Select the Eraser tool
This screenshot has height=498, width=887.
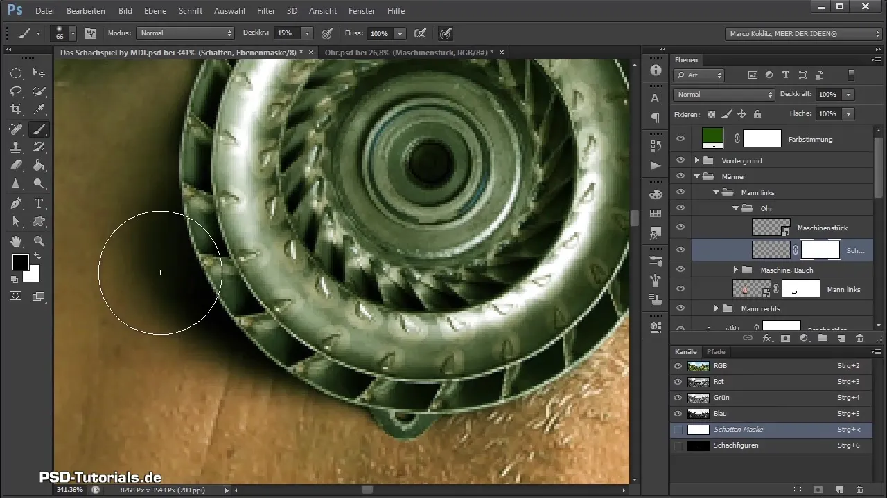pyautogui.click(x=16, y=165)
